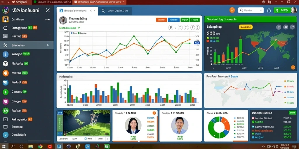
Task: Click the middle gray round icon in the map panel
Action: pos(286,27)
